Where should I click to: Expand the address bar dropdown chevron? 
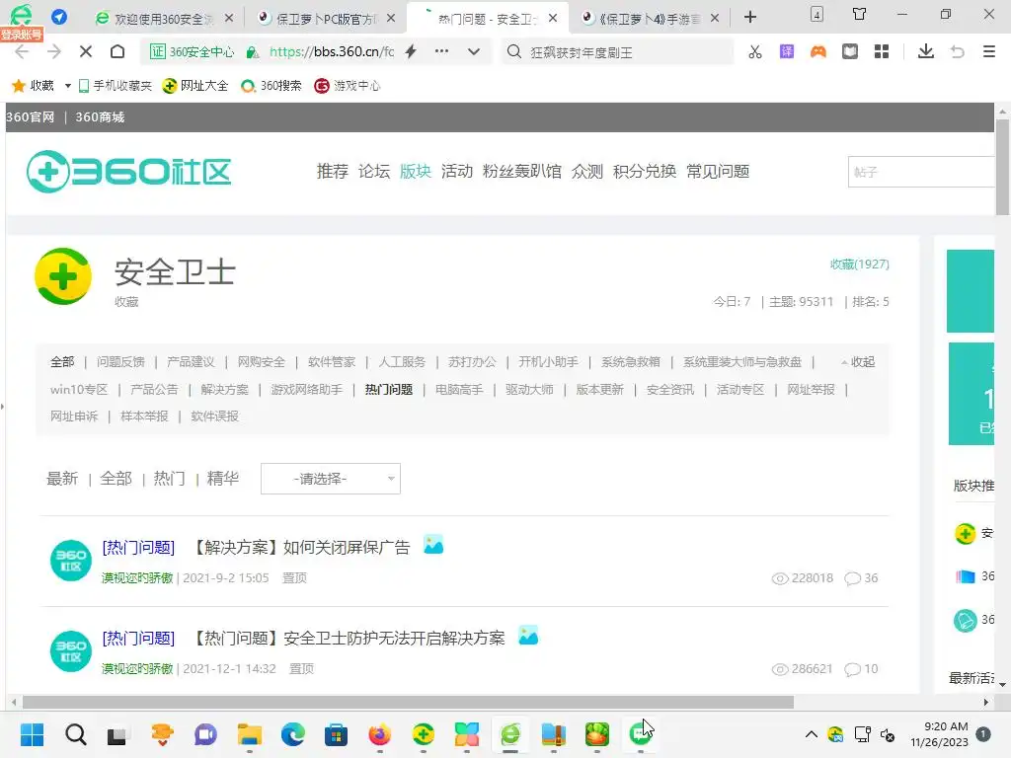click(474, 51)
